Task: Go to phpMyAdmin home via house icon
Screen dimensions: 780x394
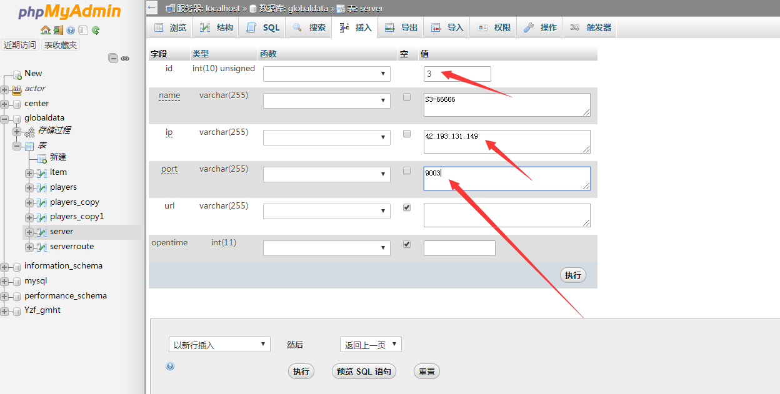Action: pyautogui.click(x=45, y=30)
